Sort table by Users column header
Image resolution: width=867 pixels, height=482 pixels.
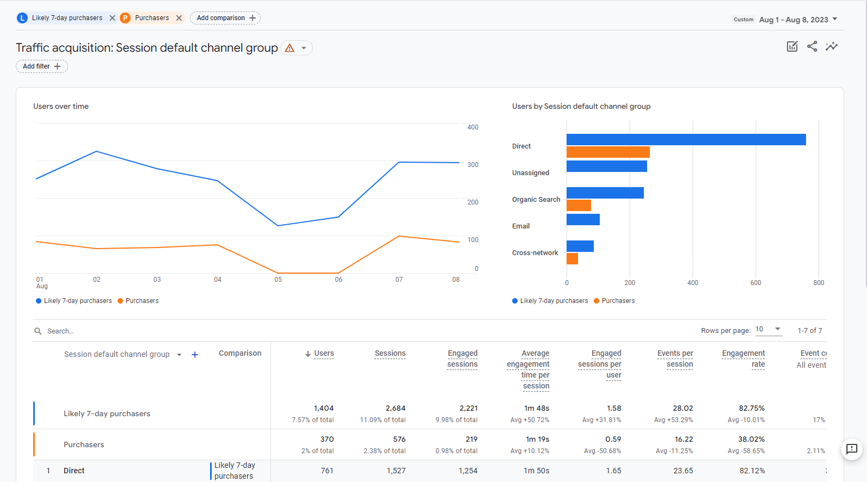point(323,354)
